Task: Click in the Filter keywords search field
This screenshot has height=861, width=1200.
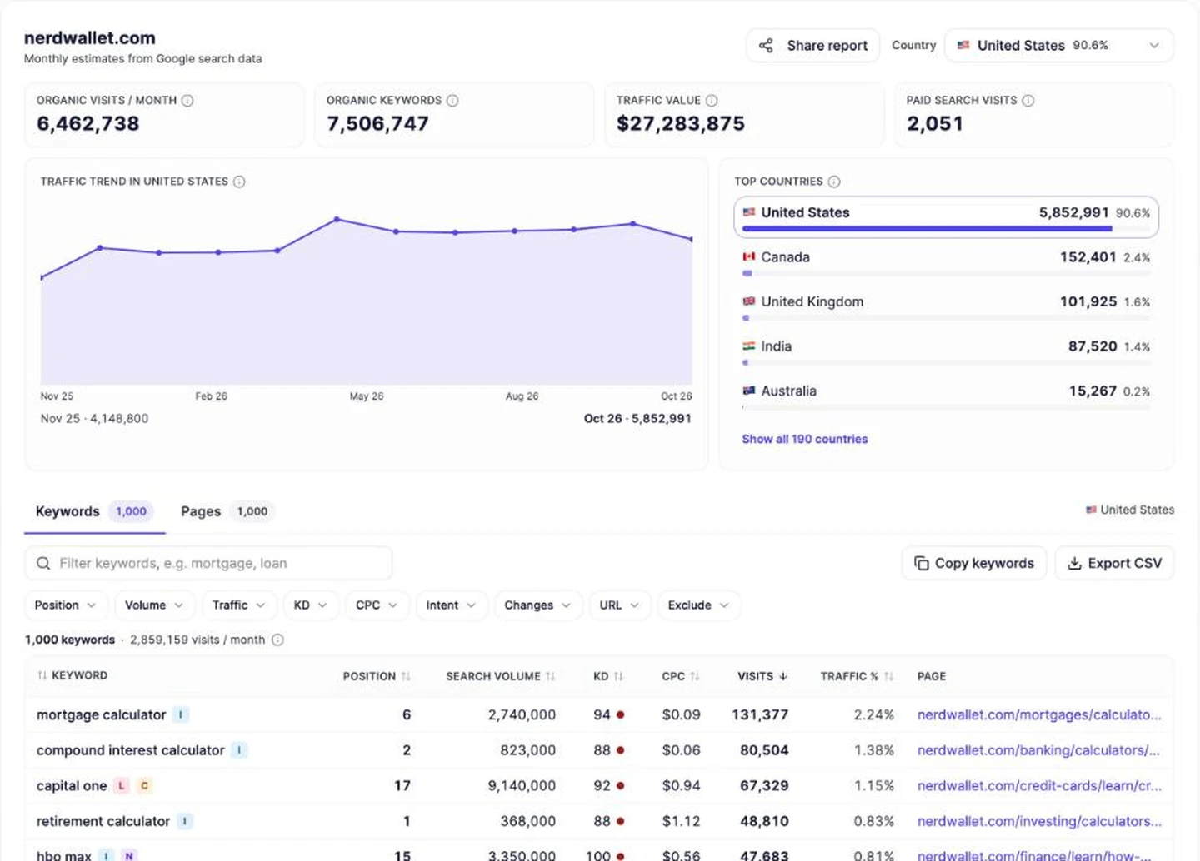Action: [208, 563]
